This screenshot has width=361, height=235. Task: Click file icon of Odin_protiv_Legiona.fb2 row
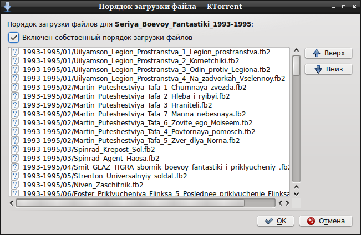click(x=15, y=69)
